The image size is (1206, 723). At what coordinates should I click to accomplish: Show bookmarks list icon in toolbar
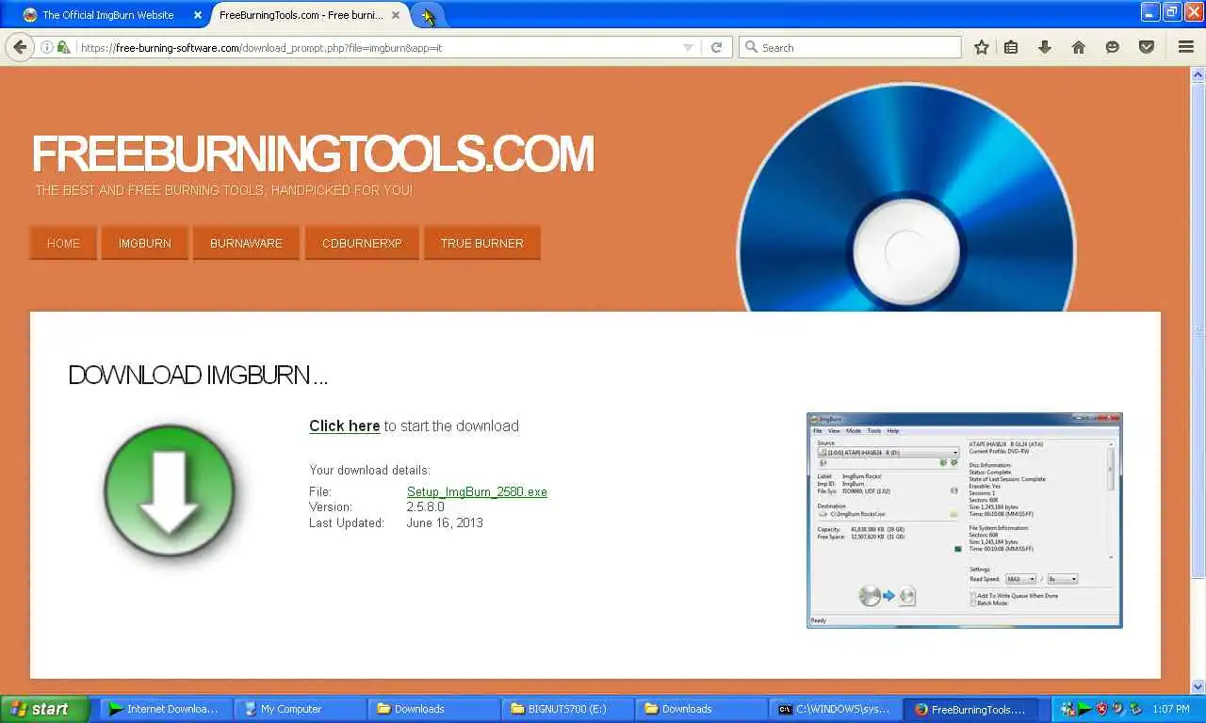(x=1011, y=47)
